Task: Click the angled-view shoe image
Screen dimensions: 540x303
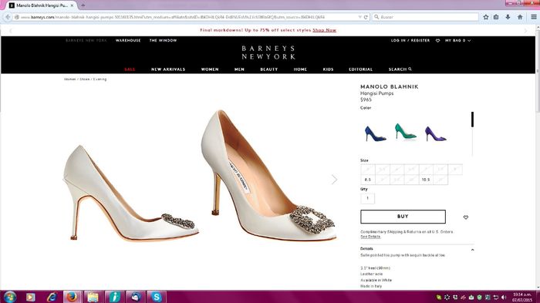Action: point(268,175)
